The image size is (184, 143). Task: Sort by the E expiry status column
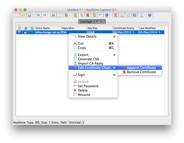tap(32, 28)
